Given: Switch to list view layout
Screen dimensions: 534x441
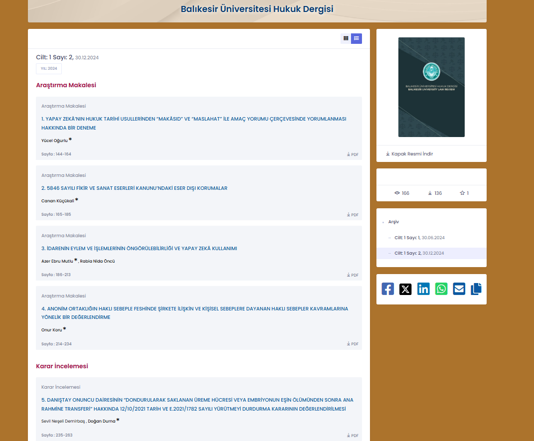Looking at the screenshot, I should 356,38.
